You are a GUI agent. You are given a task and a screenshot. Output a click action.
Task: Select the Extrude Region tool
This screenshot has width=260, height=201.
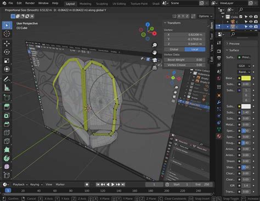(x=7, y=107)
